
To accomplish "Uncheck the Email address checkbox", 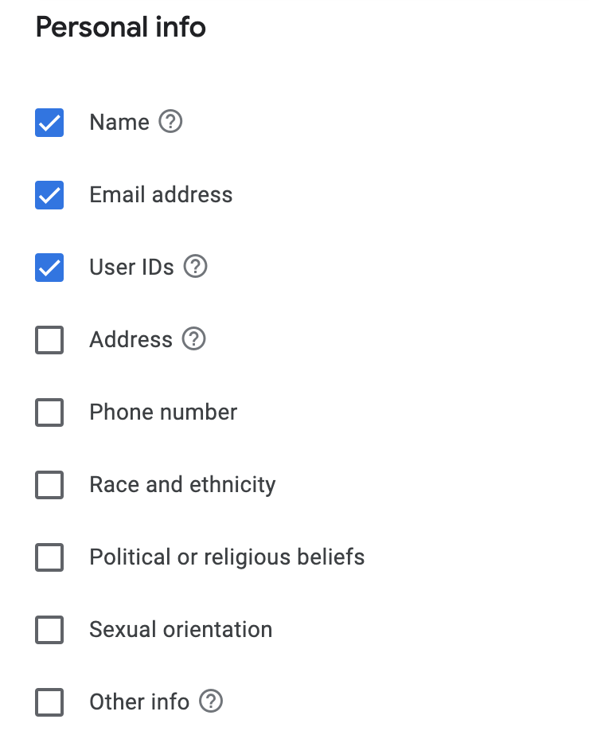I will [49, 195].
